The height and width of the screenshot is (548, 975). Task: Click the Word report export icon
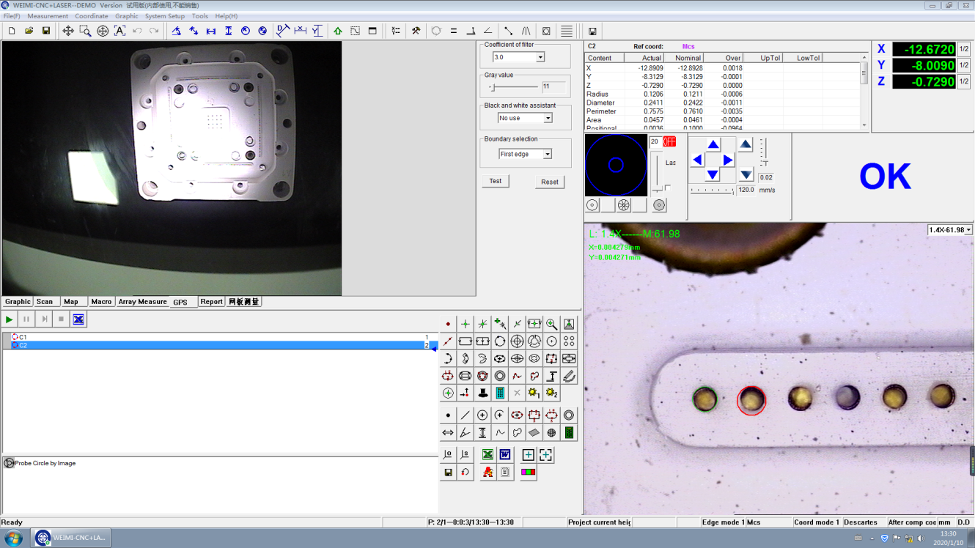tap(505, 455)
